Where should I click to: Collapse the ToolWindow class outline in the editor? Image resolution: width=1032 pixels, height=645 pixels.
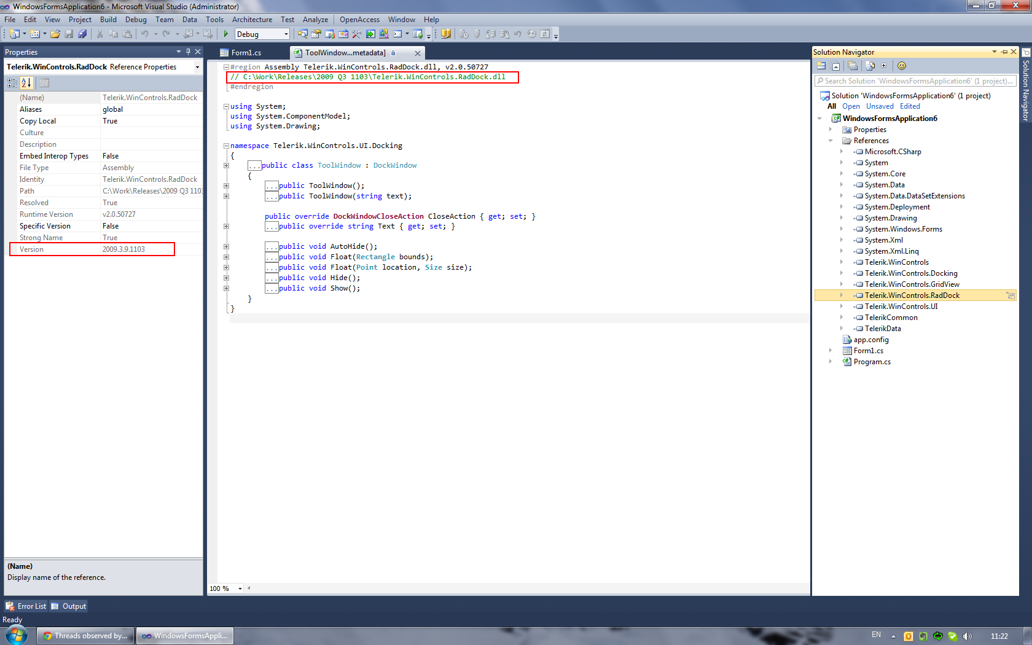[x=226, y=165]
